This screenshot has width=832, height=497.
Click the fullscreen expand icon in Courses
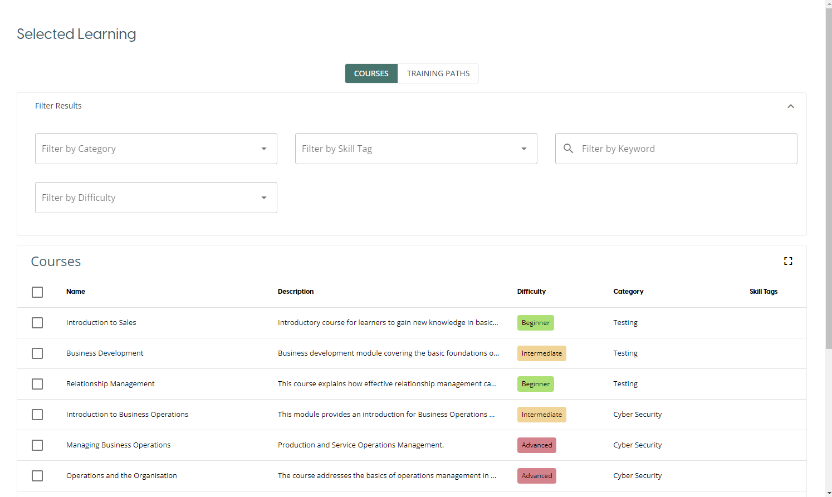(x=788, y=261)
